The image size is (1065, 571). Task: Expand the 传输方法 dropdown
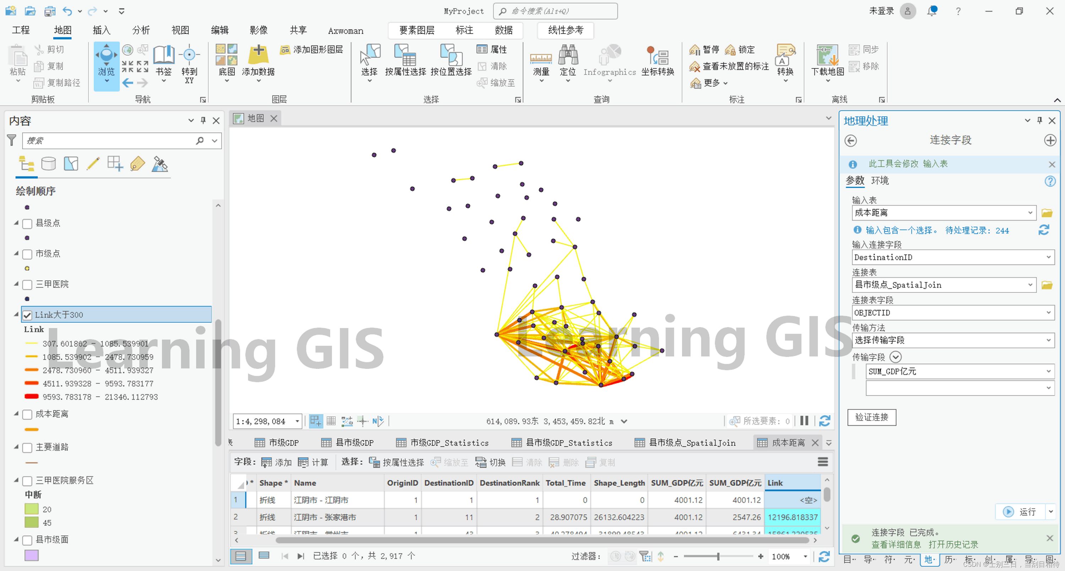[x=1048, y=340]
